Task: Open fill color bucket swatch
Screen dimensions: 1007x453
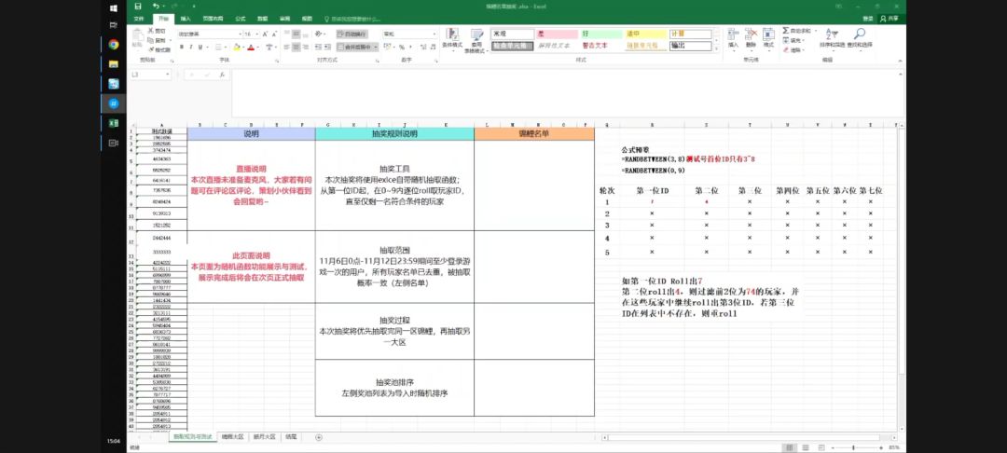Action: click(x=236, y=47)
